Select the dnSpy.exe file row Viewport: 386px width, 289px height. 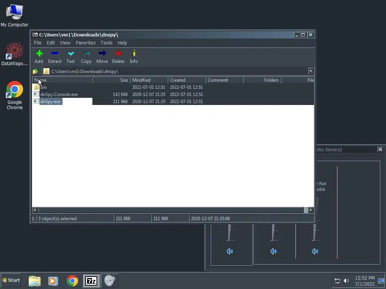point(173,102)
